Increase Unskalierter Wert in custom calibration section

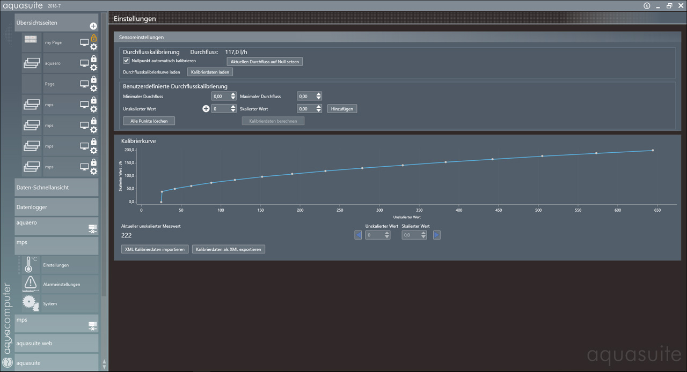coord(233,107)
